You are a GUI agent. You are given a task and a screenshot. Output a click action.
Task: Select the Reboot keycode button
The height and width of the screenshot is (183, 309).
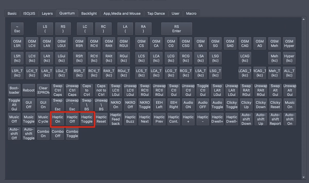(x=29, y=90)
